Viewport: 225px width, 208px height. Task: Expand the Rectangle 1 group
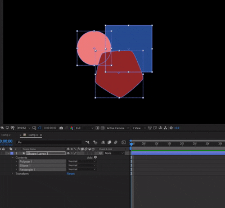click(x=16, y=170)
